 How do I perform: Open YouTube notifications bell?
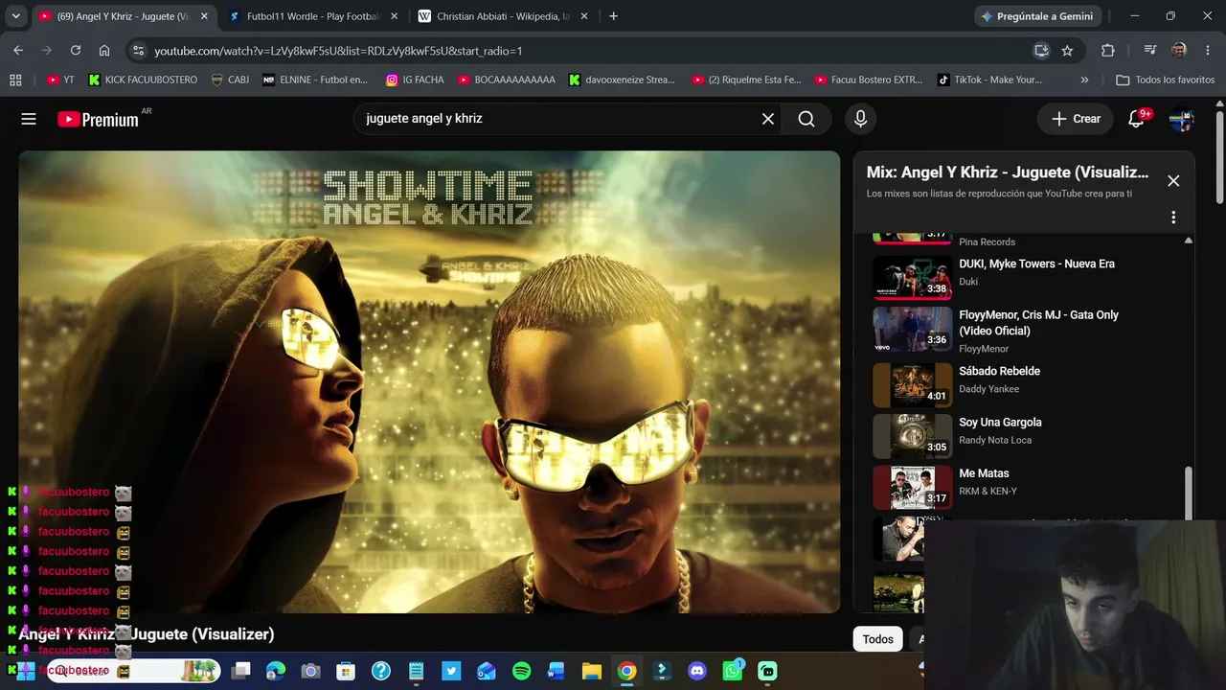pos(1137,119)
